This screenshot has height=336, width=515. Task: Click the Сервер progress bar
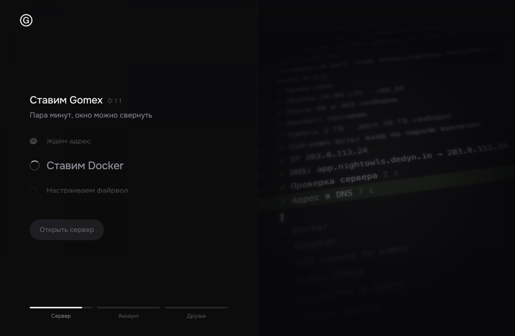pyautogui.click(x=61, y=307)
